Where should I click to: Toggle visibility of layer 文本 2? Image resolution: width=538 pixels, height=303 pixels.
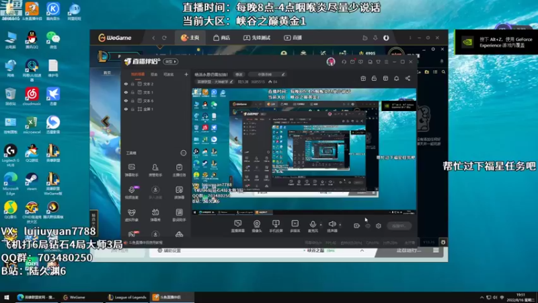coord(126,83)
